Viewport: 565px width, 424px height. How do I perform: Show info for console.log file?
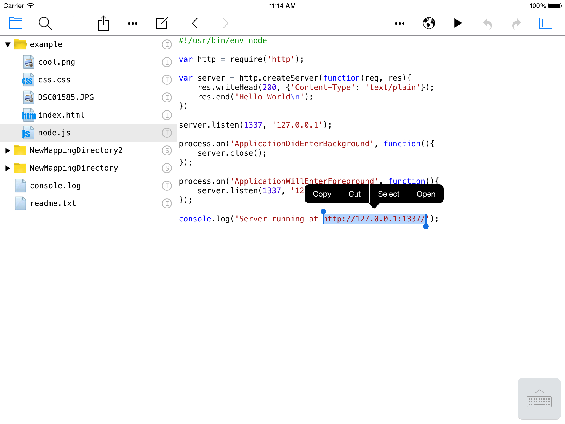(167, 186)
